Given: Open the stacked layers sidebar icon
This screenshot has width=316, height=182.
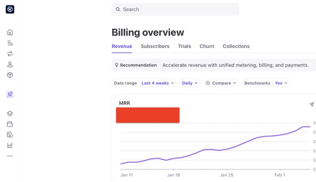Looking at the screenshot, I should tap(10, 114).
